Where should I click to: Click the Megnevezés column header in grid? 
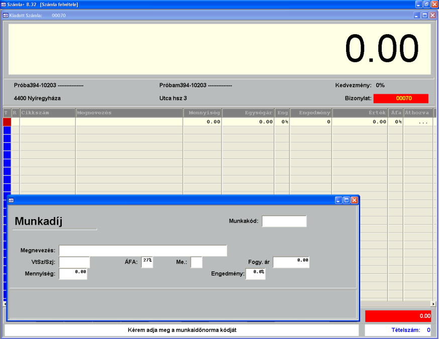tap(130, 113)
